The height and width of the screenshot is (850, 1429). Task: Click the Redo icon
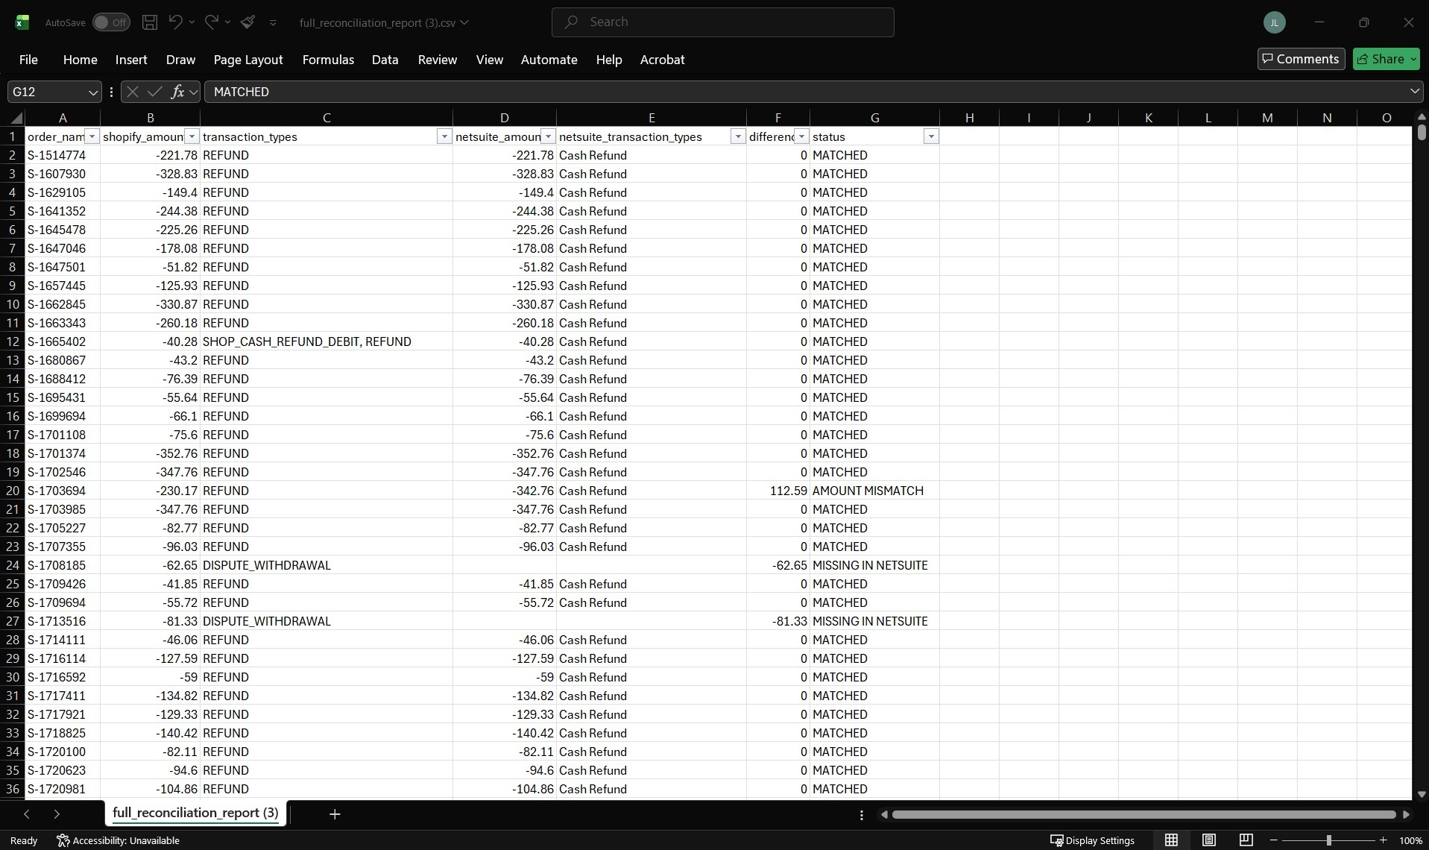tap(212, 22)
